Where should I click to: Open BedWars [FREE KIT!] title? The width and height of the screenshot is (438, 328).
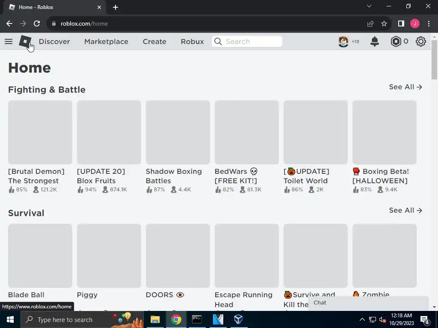click(x=236, y=176)
